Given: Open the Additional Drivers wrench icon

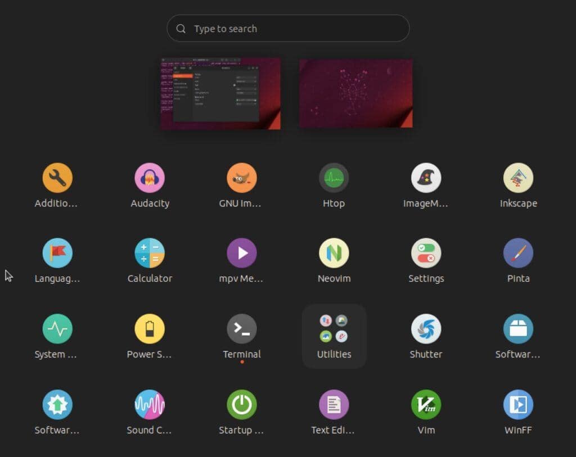Looking at the screenshot, I should tap(57, 178).
